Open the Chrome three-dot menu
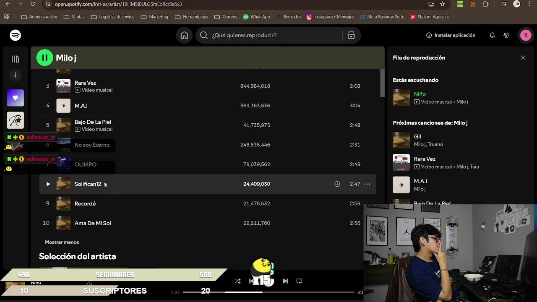Image resolution: width=537 pixels, height=302 pixels. pyautogui.click(x=529, y=4)
